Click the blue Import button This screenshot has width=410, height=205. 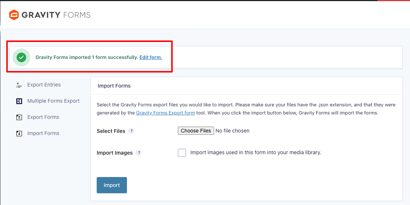(112, 185)
